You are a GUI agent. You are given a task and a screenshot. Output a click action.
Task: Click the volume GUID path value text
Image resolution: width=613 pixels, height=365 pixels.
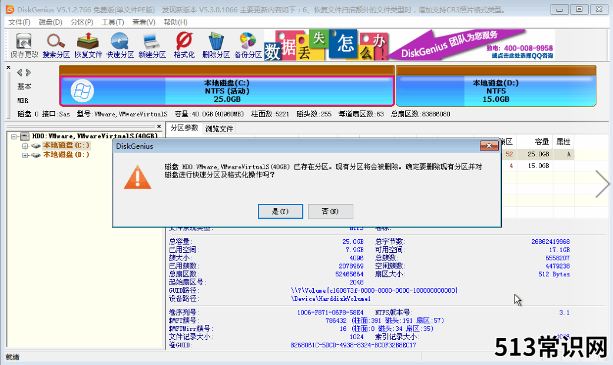point(374,290)
